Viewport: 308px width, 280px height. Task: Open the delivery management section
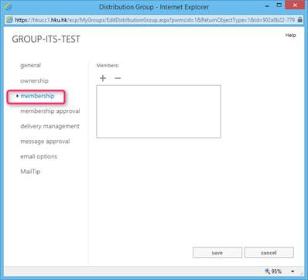(x=50, y=126)
